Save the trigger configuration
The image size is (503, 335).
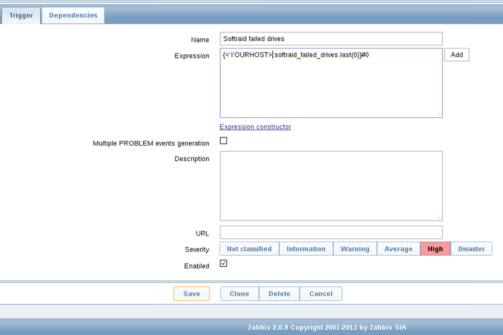click(x=191, y=294)
